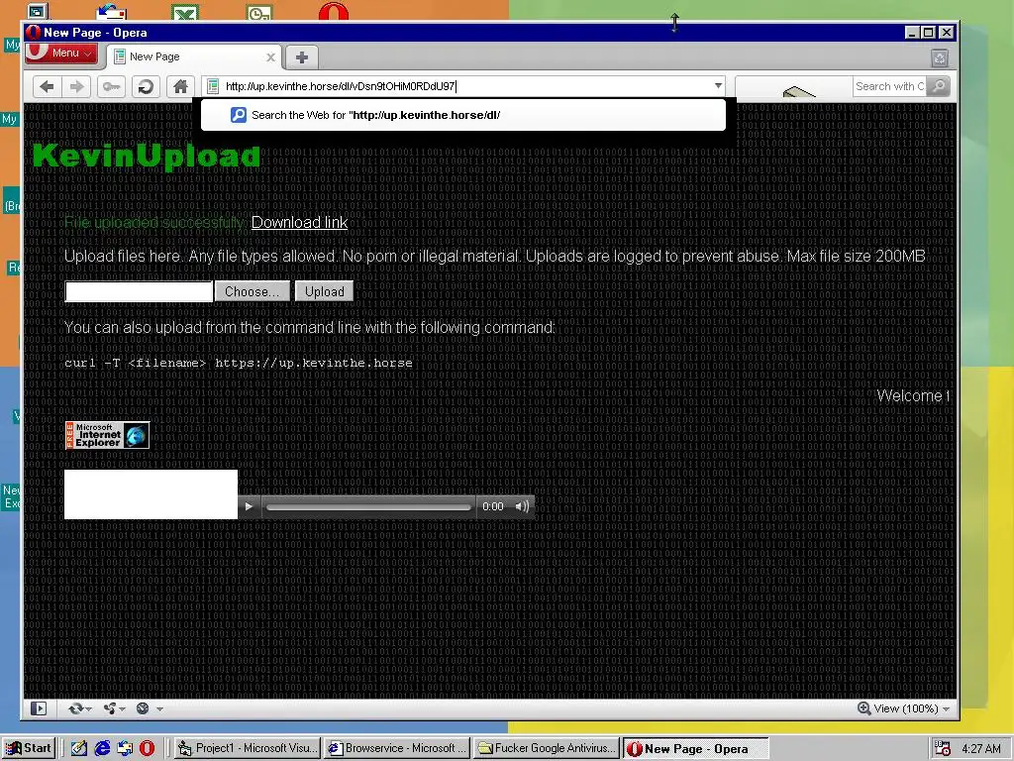Click the Excel desktop icon behind Opera
The height and width of the screenshot is (761, 1014).
tap(185, 12)
